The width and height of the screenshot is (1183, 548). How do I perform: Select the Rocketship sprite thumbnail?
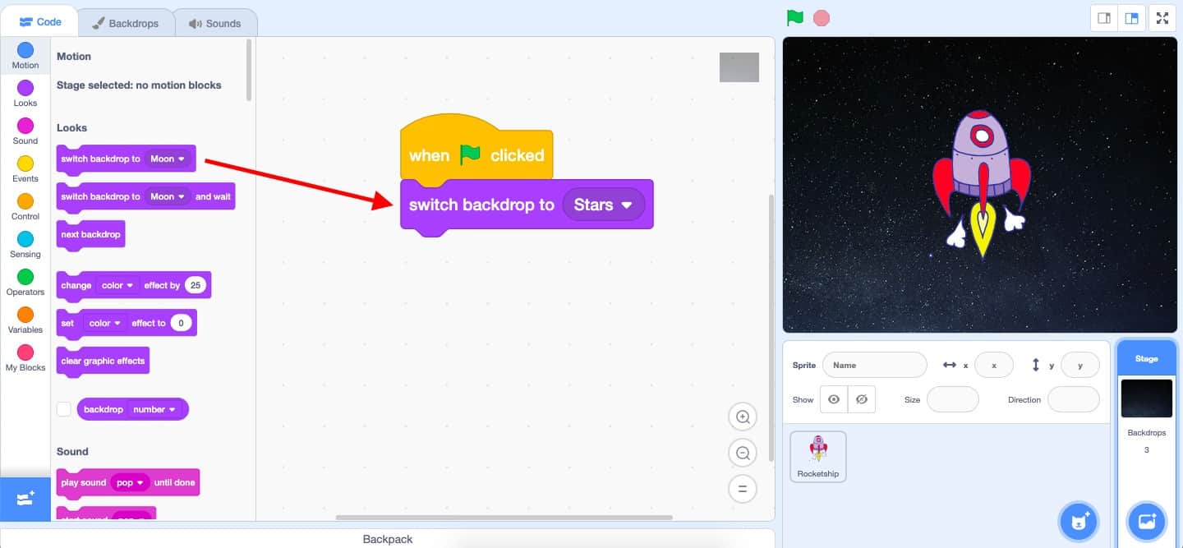(817, 456)
